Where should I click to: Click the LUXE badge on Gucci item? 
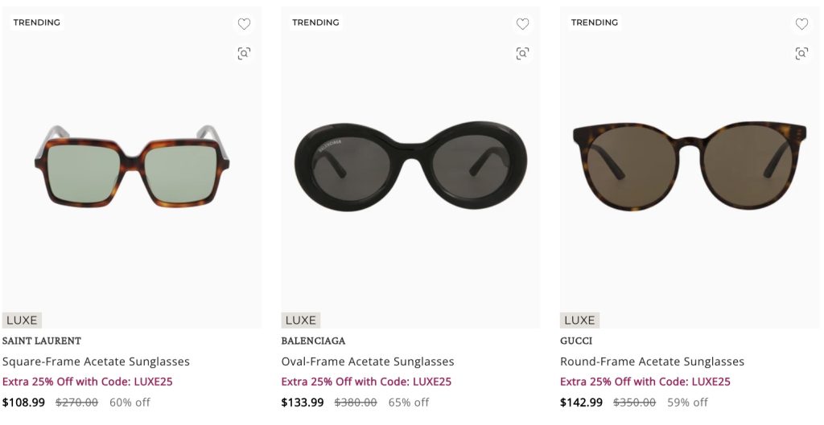coord(579,320)
